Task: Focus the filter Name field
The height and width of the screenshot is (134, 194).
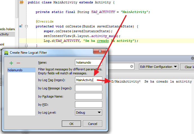Action: coord(89,62)
